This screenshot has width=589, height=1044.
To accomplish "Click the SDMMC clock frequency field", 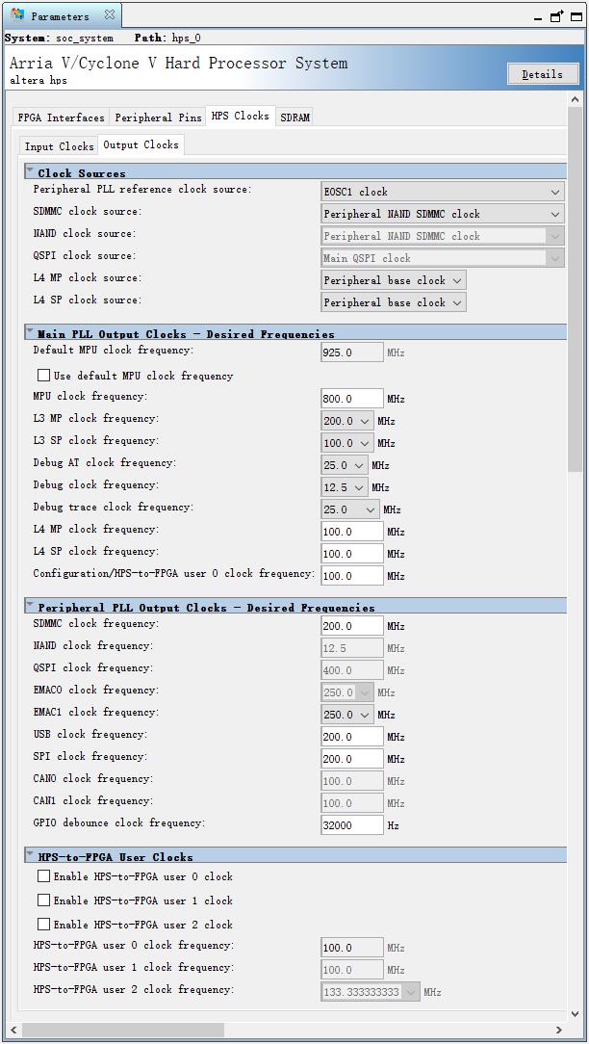I will click(x=352, y=626).
